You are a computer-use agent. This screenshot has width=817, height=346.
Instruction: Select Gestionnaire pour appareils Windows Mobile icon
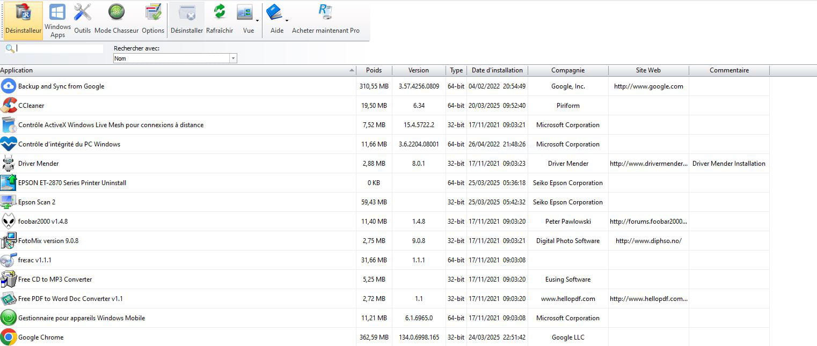tap(9, 318)
